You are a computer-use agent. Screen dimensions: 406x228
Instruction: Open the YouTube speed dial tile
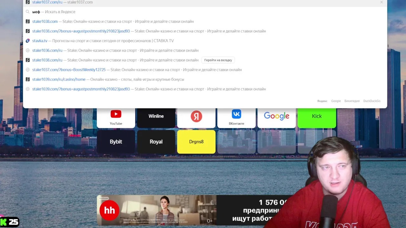point(116,118)
